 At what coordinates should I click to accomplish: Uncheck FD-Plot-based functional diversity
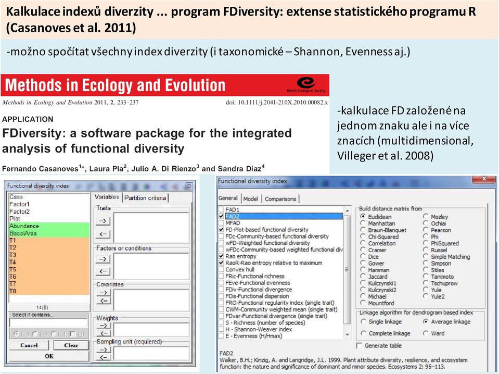pos(221,229)
